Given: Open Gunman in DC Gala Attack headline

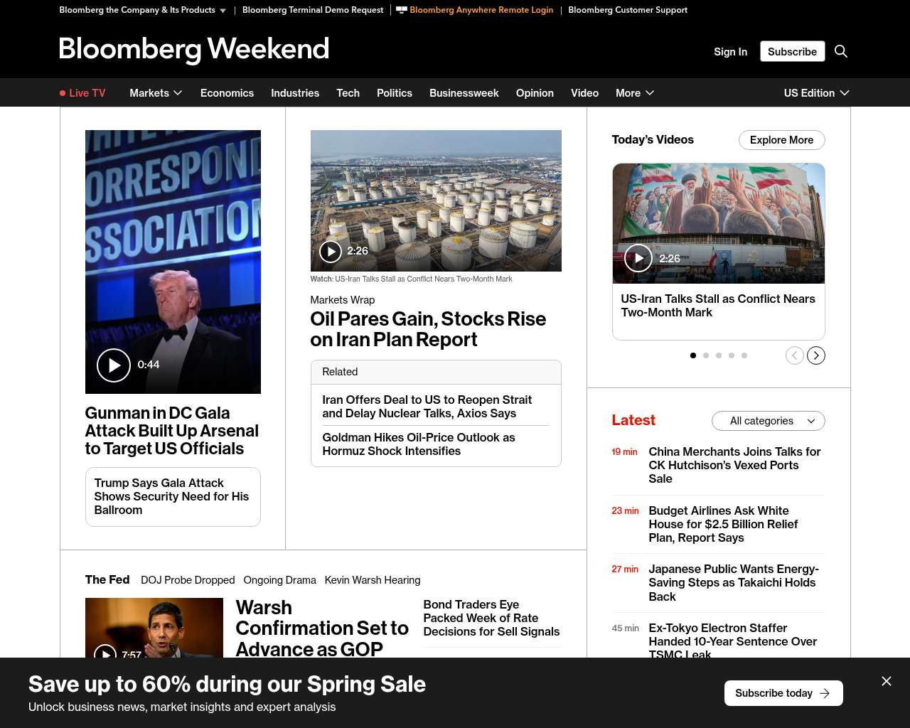Looking at the screenshot, I should 172,431.
